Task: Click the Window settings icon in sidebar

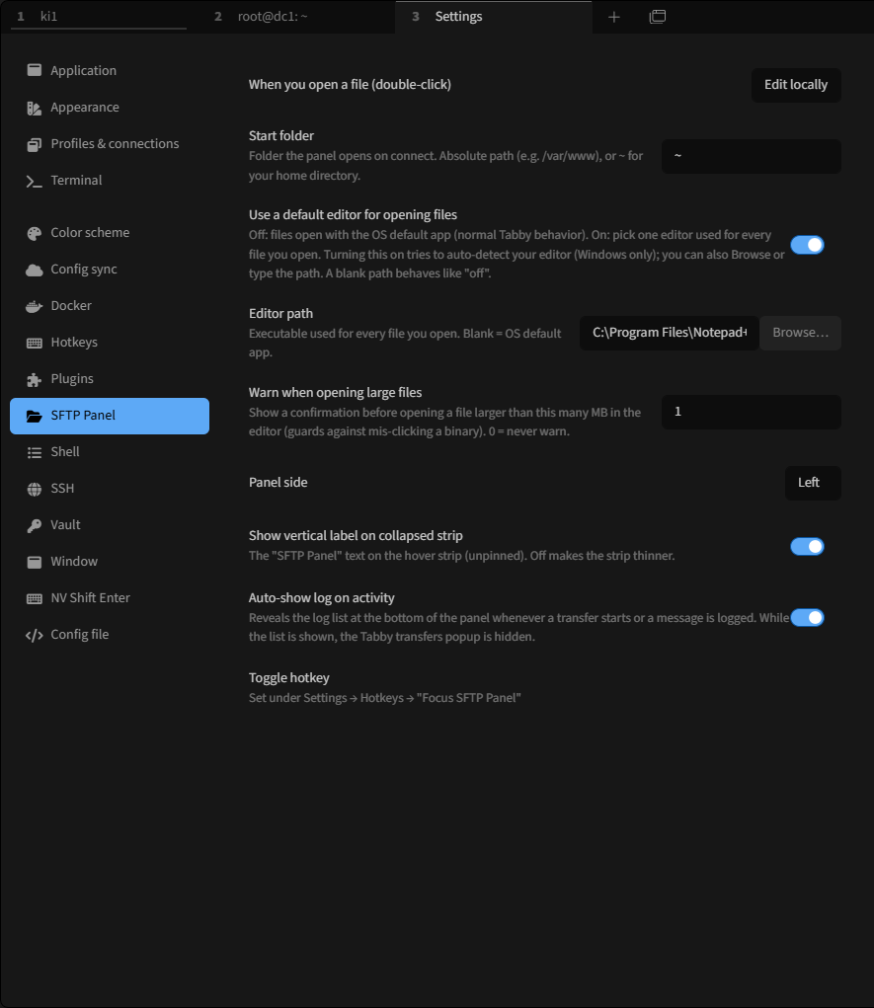Action: (35, 562)
